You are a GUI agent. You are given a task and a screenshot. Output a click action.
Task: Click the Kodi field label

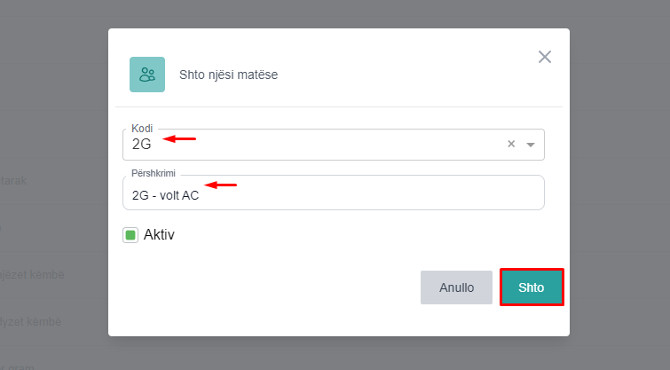(x=142, y=129)
